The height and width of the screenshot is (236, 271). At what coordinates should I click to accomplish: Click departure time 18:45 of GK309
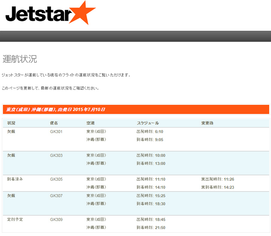click(x=160, y=219)
